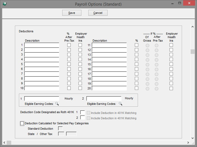The width and height of the screenshot is (197, 147).
Task: Click deduction 10 description field
Action: [x=42, y=88]
